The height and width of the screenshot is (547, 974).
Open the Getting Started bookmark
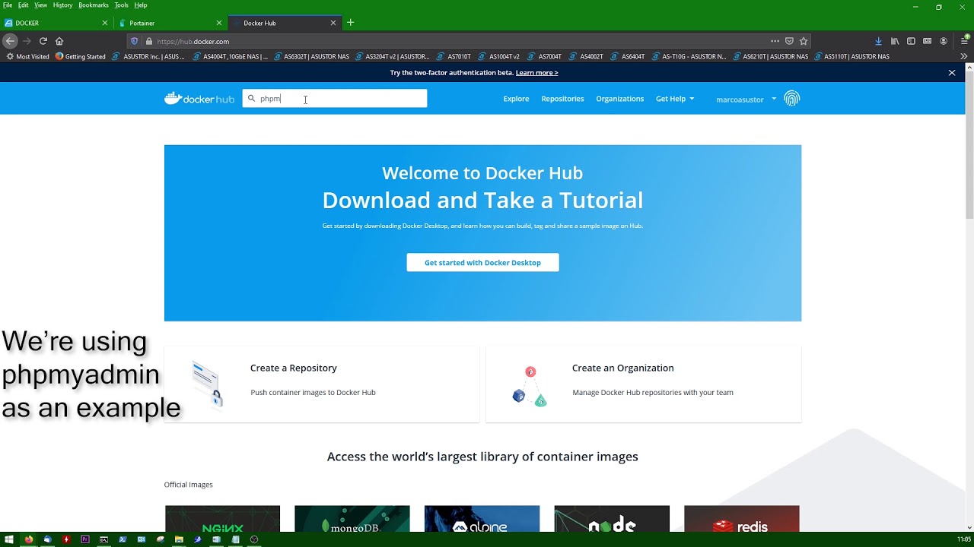(x=81, y=56)
